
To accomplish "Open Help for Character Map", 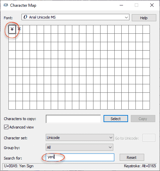I will (x=144, y=18).
